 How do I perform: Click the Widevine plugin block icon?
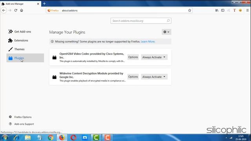55,77
